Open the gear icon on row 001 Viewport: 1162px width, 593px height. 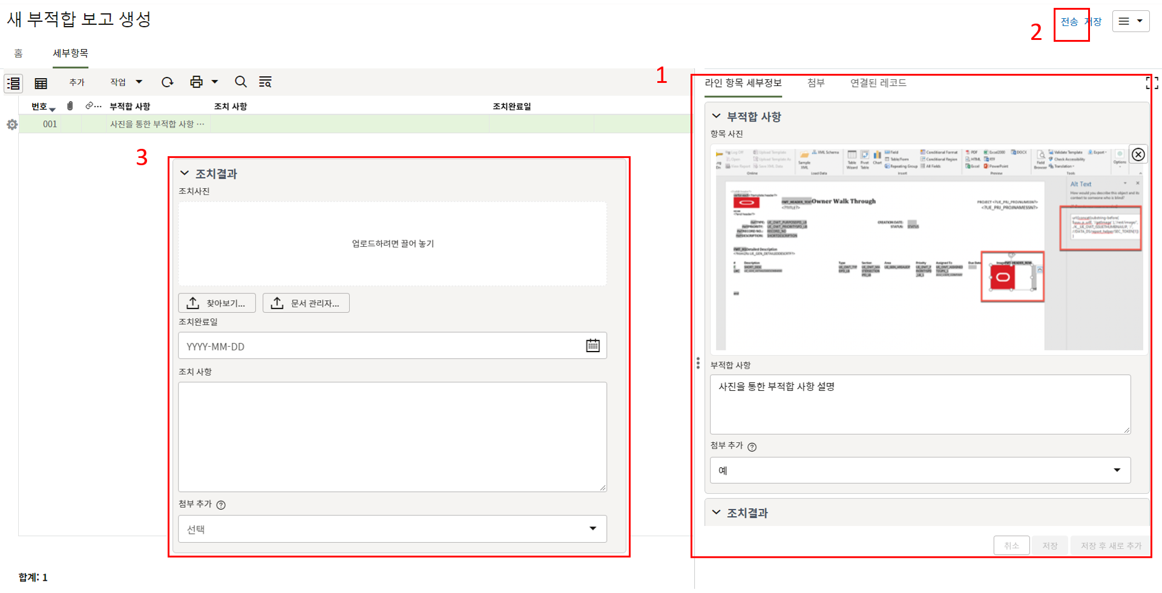click(12, 125)
